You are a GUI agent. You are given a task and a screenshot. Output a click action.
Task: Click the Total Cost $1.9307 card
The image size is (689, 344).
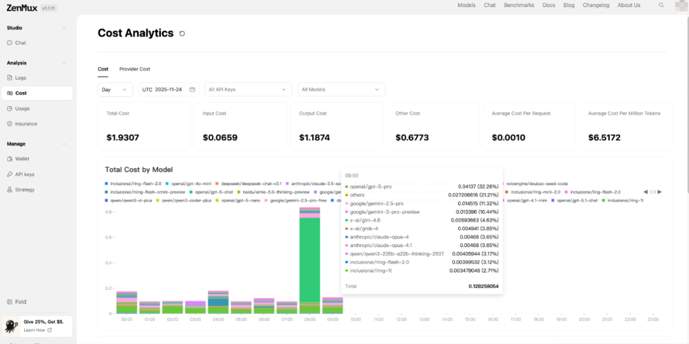click(144, 126)
